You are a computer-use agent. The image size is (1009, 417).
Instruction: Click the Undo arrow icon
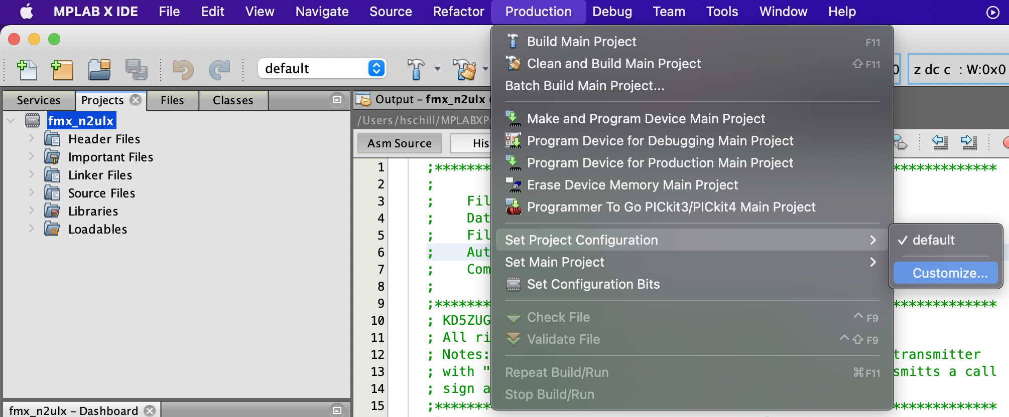click(x=182, y=69)
